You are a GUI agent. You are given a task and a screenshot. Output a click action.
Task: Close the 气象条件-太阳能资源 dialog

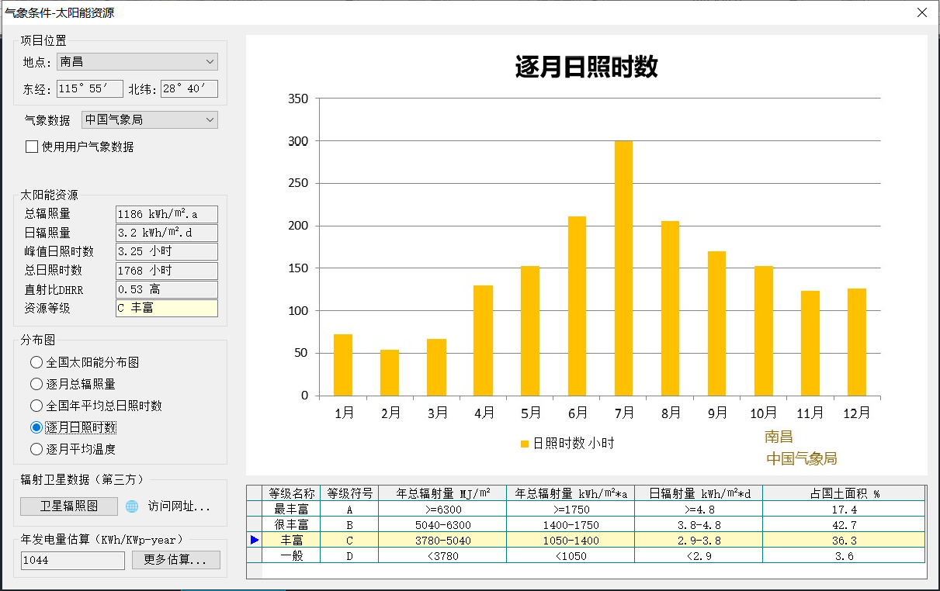(921, 12)
